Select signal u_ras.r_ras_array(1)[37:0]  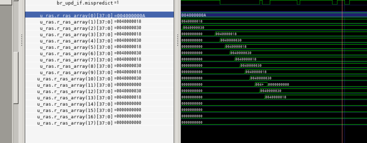[99, 21]
